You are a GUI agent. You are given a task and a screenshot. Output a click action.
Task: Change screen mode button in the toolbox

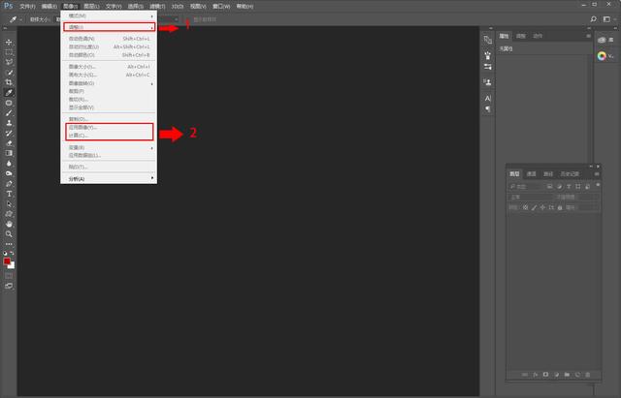[x=9, y=286]
